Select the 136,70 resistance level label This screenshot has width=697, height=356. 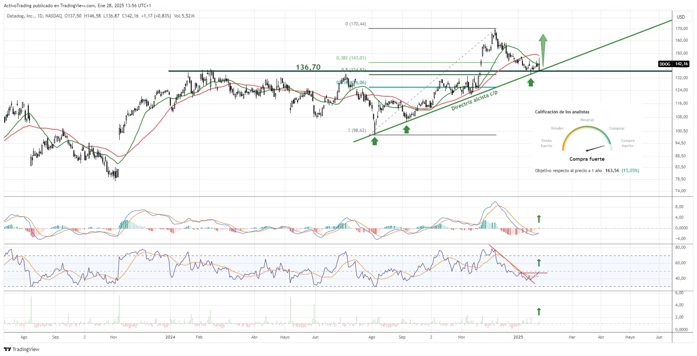pyautogui.click(x=308, y=67)
